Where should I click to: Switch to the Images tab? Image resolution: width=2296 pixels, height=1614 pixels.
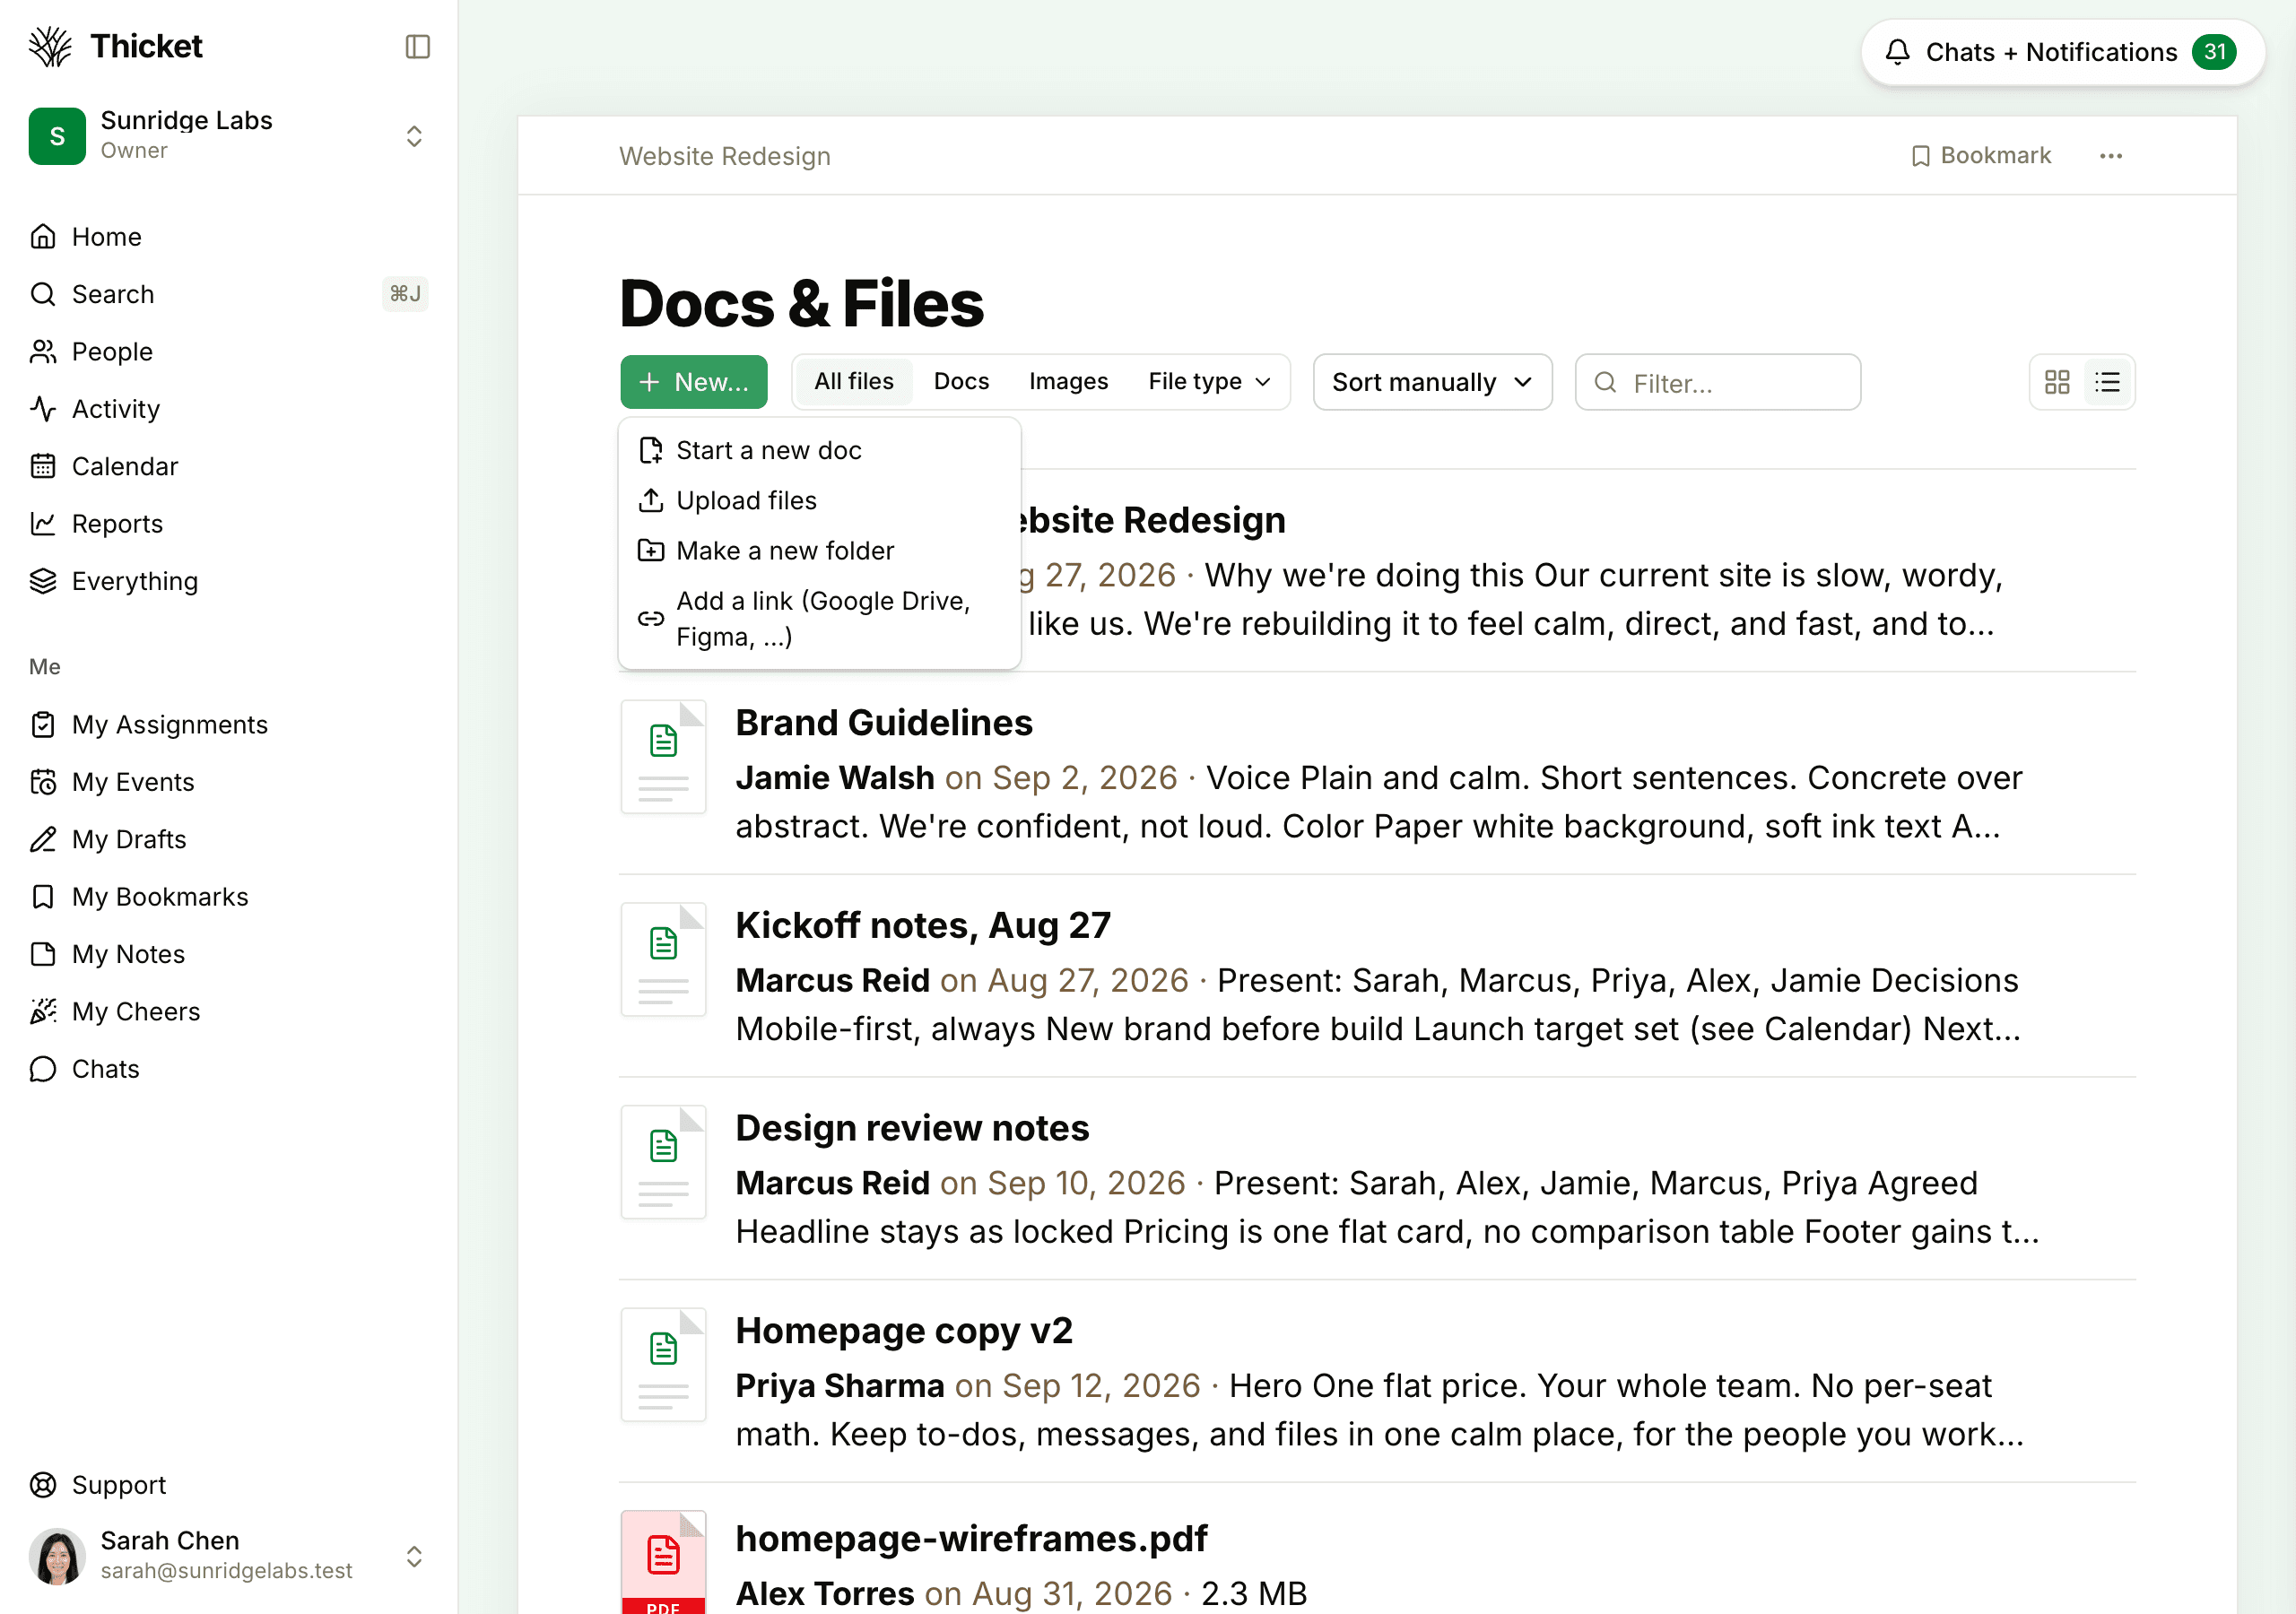[x=1068, y=381]
